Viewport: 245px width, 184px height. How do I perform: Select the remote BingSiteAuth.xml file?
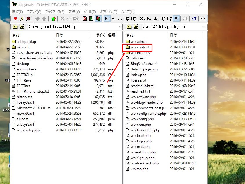pyautogui.click(x=142, y=64)
